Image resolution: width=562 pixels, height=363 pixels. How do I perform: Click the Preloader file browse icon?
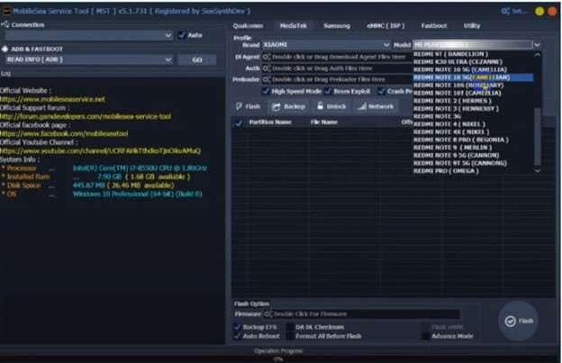click(266, 79)
